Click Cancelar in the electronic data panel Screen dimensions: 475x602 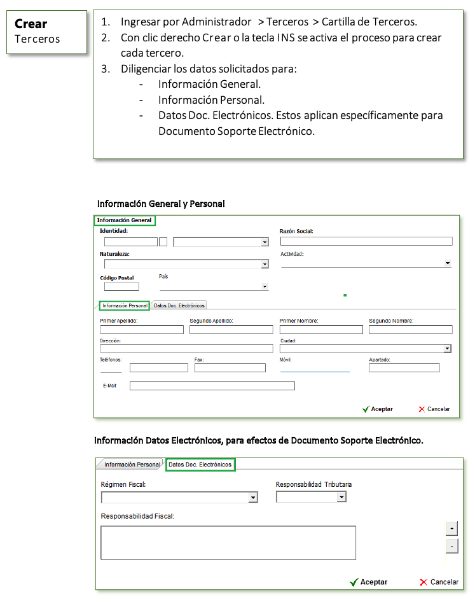click(x=439, y=582)
